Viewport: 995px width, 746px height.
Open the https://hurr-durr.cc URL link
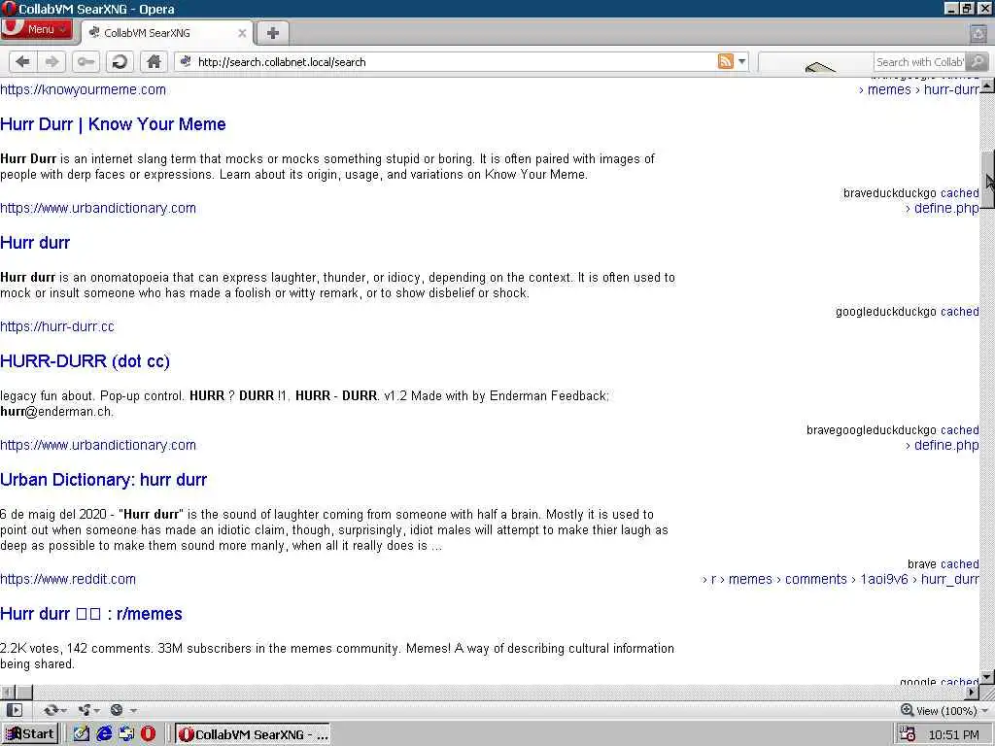click(57, 326)
